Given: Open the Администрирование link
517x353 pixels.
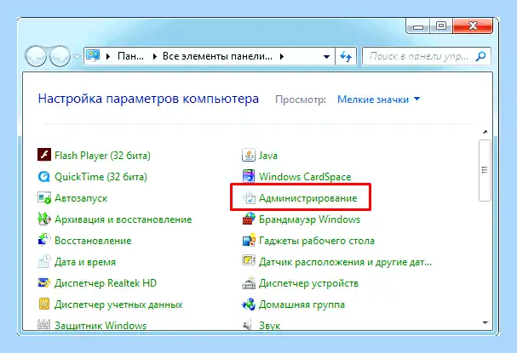Looking at the screenshot, I should click(x=307, y=198).
